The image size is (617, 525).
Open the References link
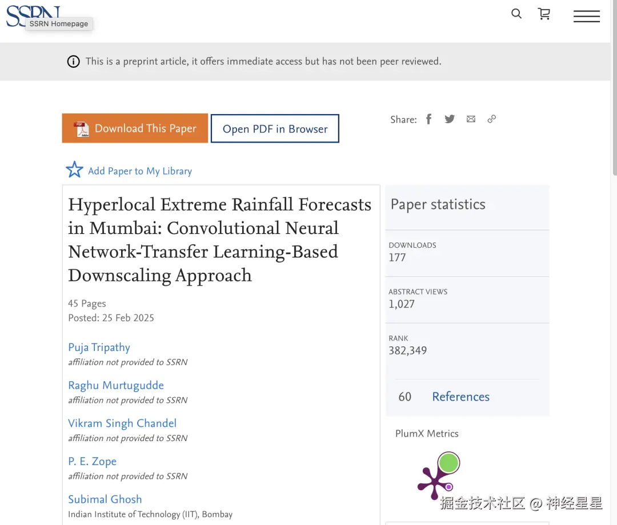[461, 397]
